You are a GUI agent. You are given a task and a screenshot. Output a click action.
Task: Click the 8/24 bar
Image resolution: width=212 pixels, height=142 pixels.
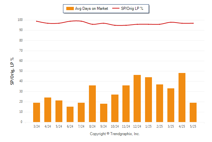point(92,104)
